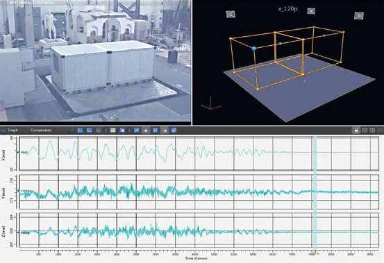Select the top-left camera icon in 3D view

point(231,15)
